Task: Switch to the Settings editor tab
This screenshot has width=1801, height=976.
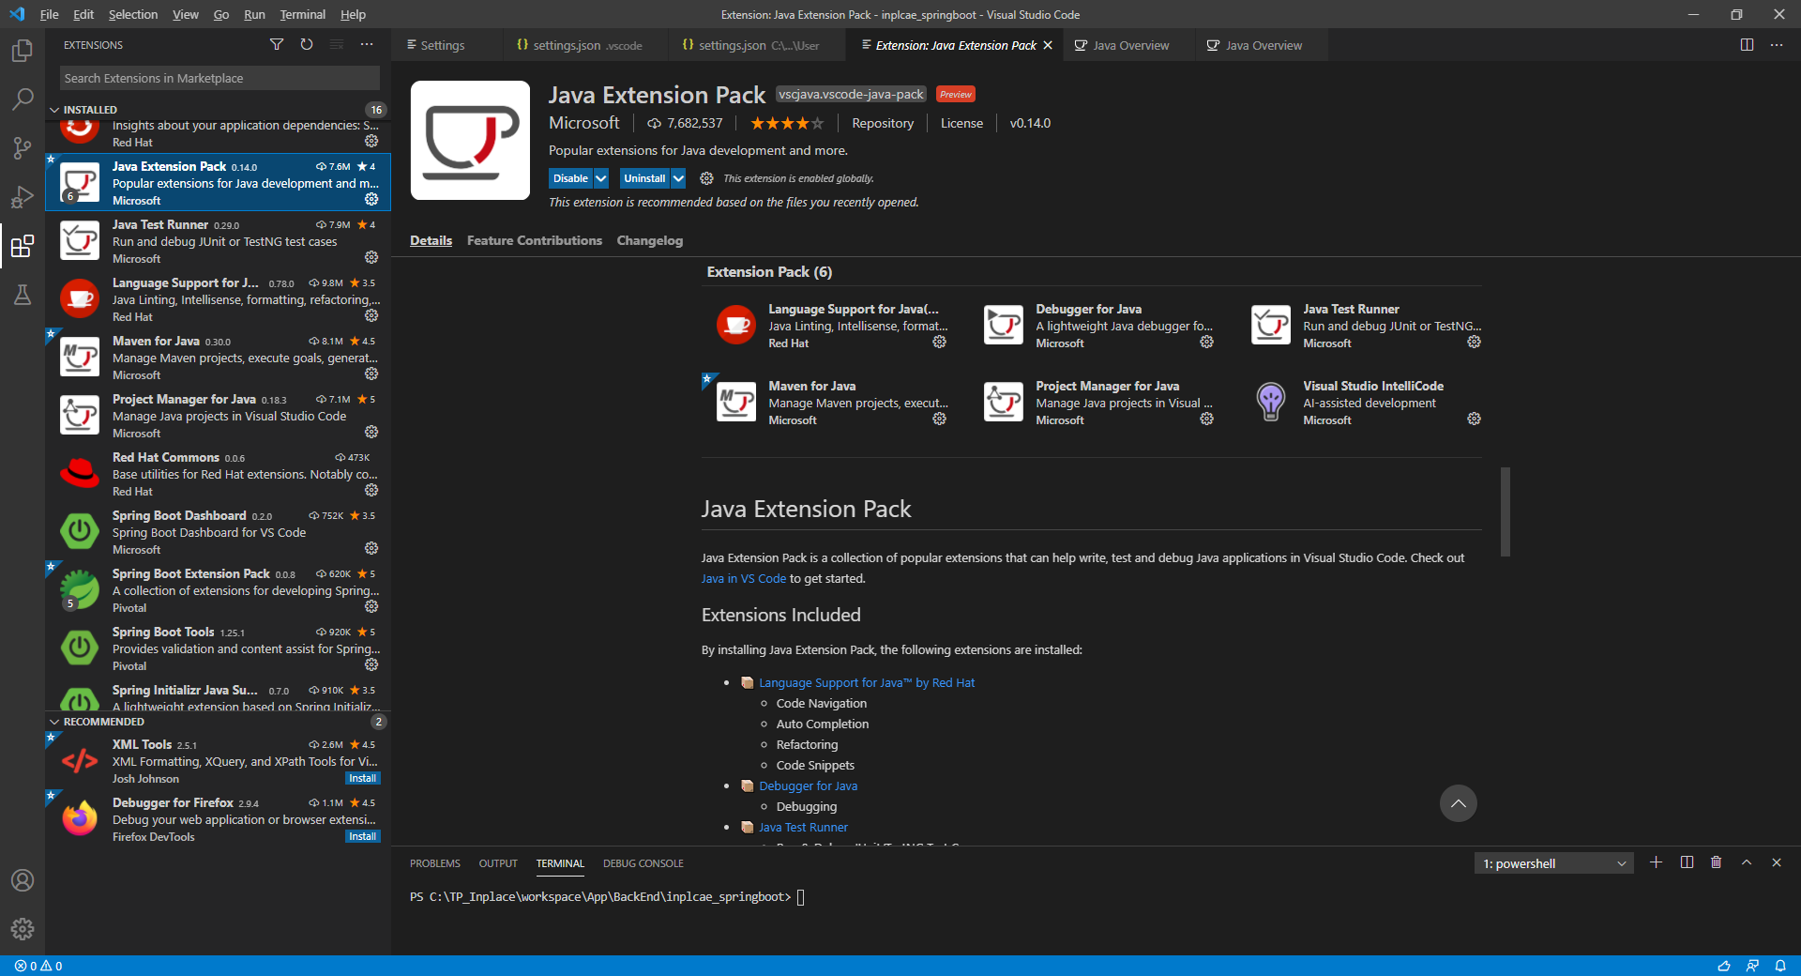Action: [443, 45]
